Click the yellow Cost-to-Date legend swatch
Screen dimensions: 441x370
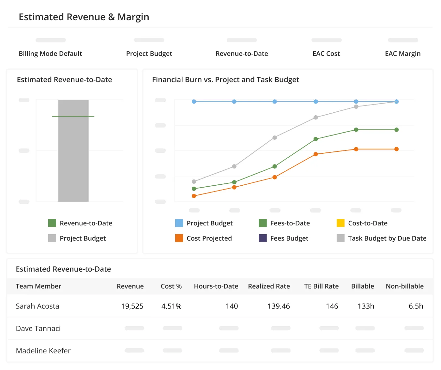tap(341, 223)
